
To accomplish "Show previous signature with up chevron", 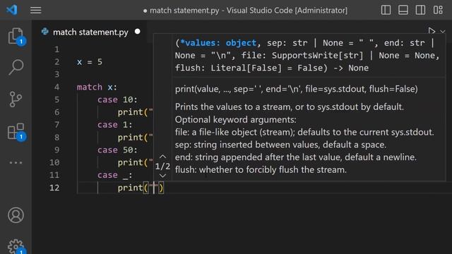I will click(162, 157).
